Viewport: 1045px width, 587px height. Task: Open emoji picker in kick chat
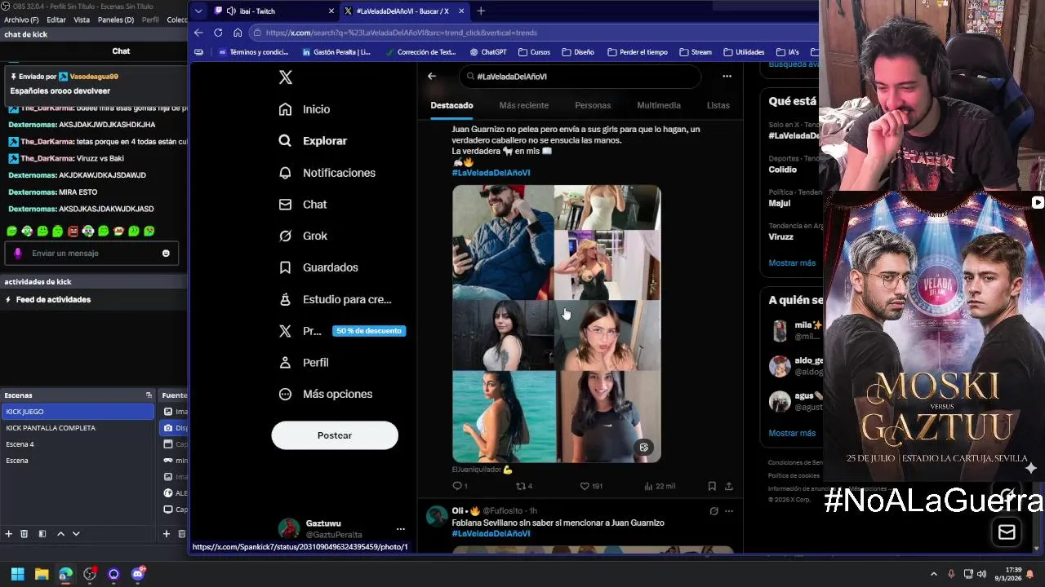coord(166,254)
